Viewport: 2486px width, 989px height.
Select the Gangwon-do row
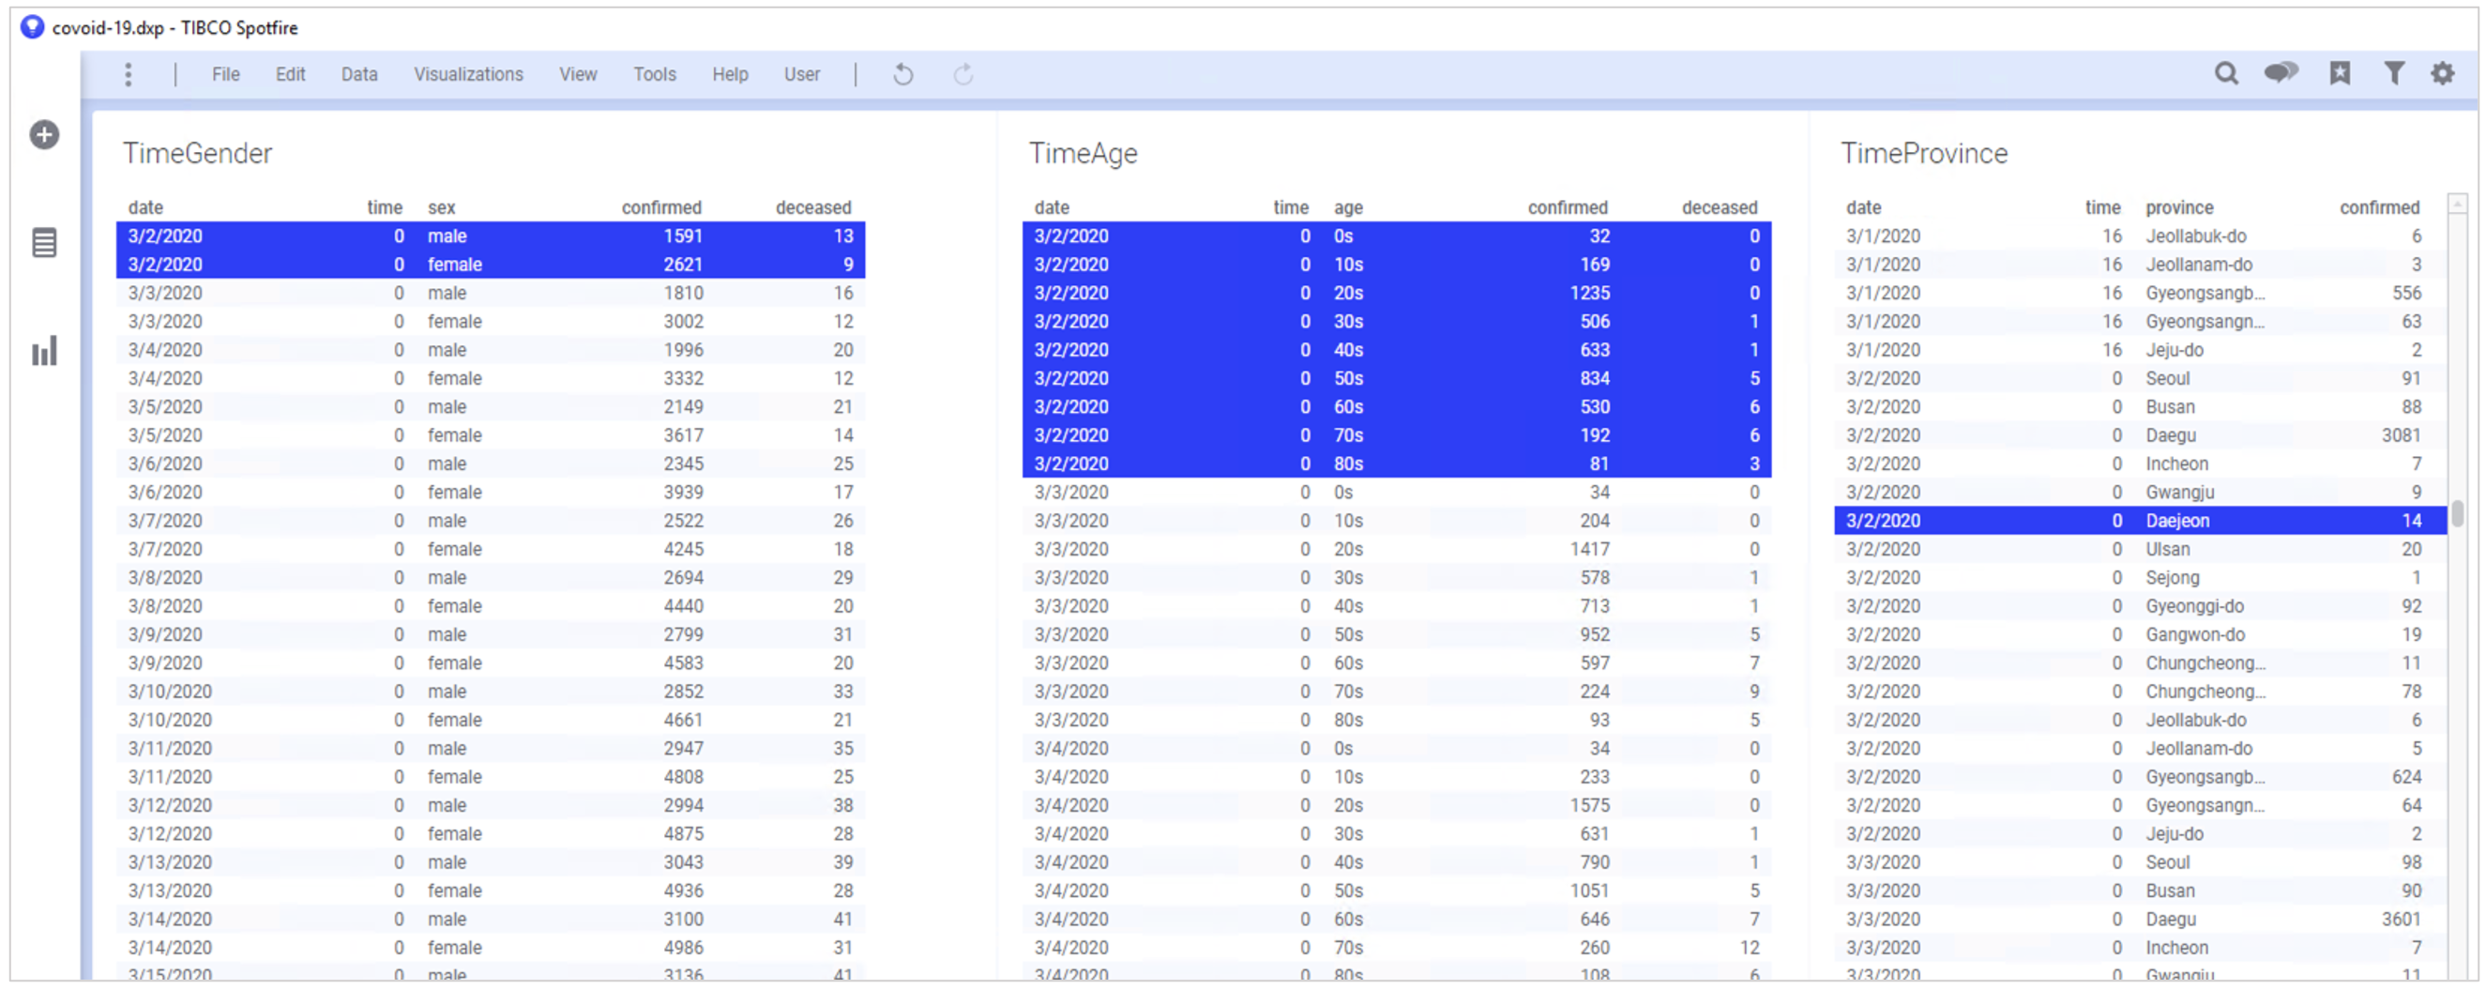tap(2140, 635)
